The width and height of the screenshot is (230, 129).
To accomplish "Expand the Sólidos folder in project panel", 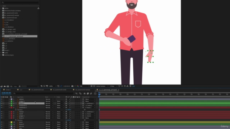I will pyautogui.click(x=1, y=8).
